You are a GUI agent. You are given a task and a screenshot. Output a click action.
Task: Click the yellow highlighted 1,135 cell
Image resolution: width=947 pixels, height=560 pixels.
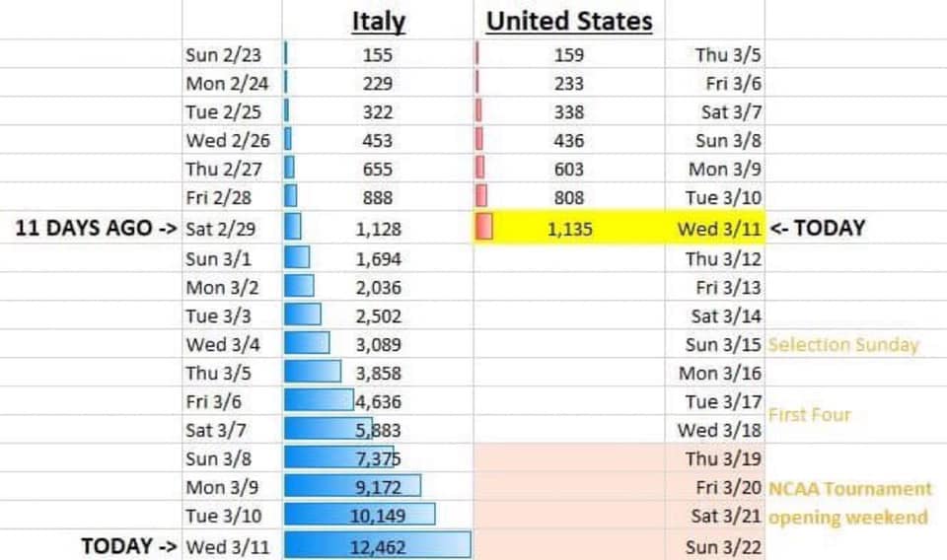coord(569,228)
